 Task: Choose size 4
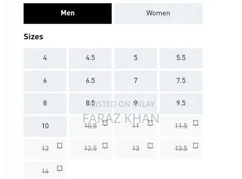point(45,58)
